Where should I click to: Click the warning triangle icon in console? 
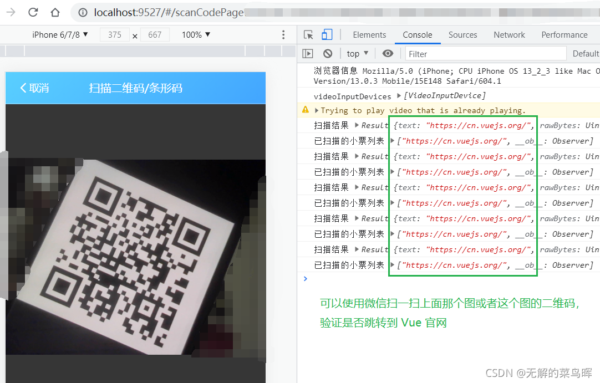pyautogui.click(x=306, y=110)
